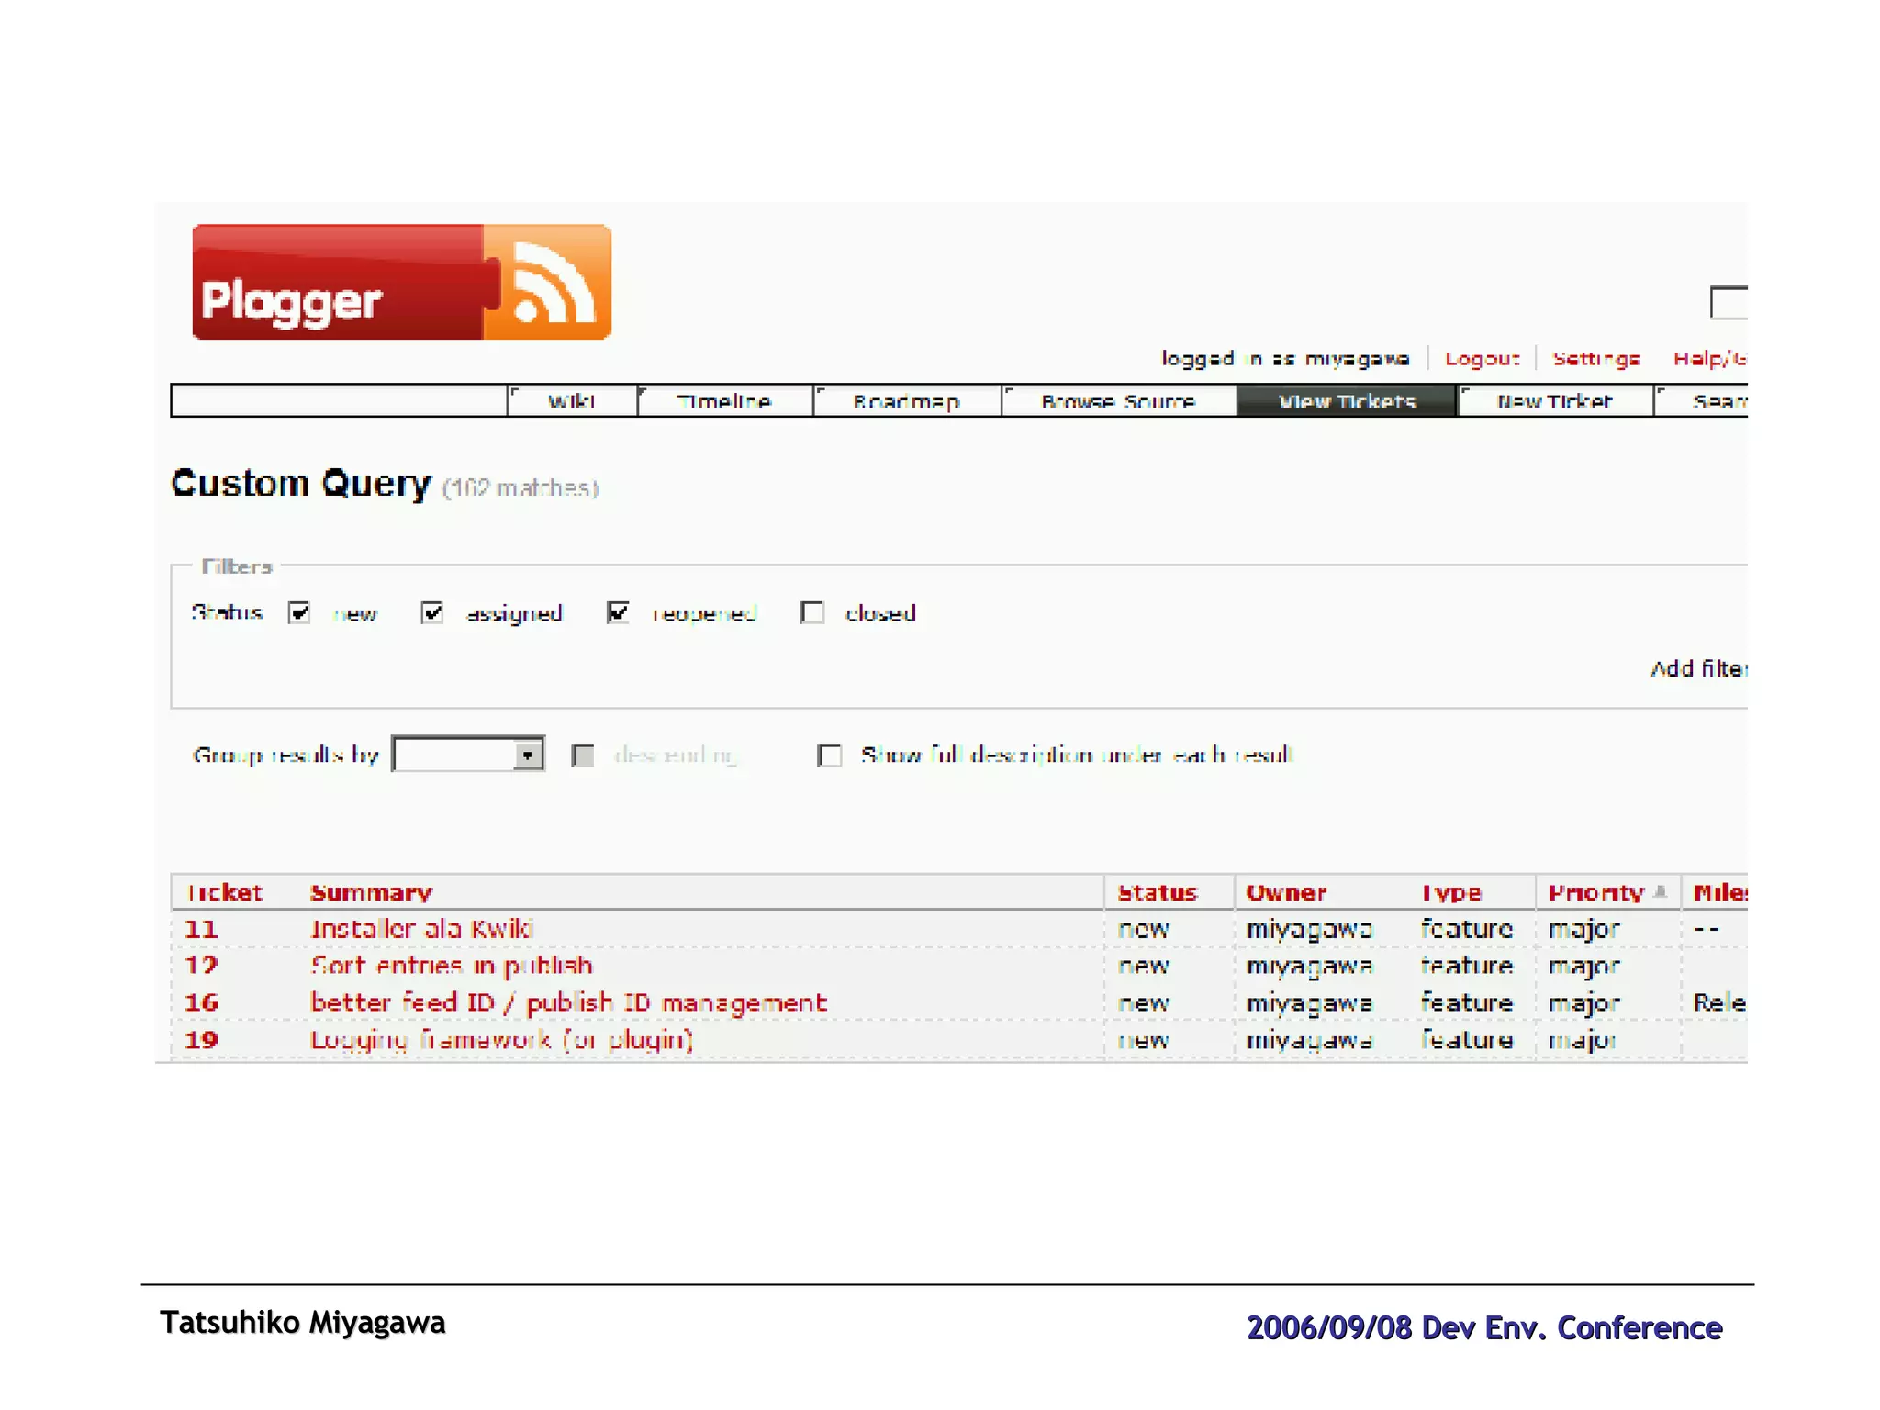The image size is (1880, 1410).
Task: Disable the 'reopened' status filter
Action: coord(618,612)
